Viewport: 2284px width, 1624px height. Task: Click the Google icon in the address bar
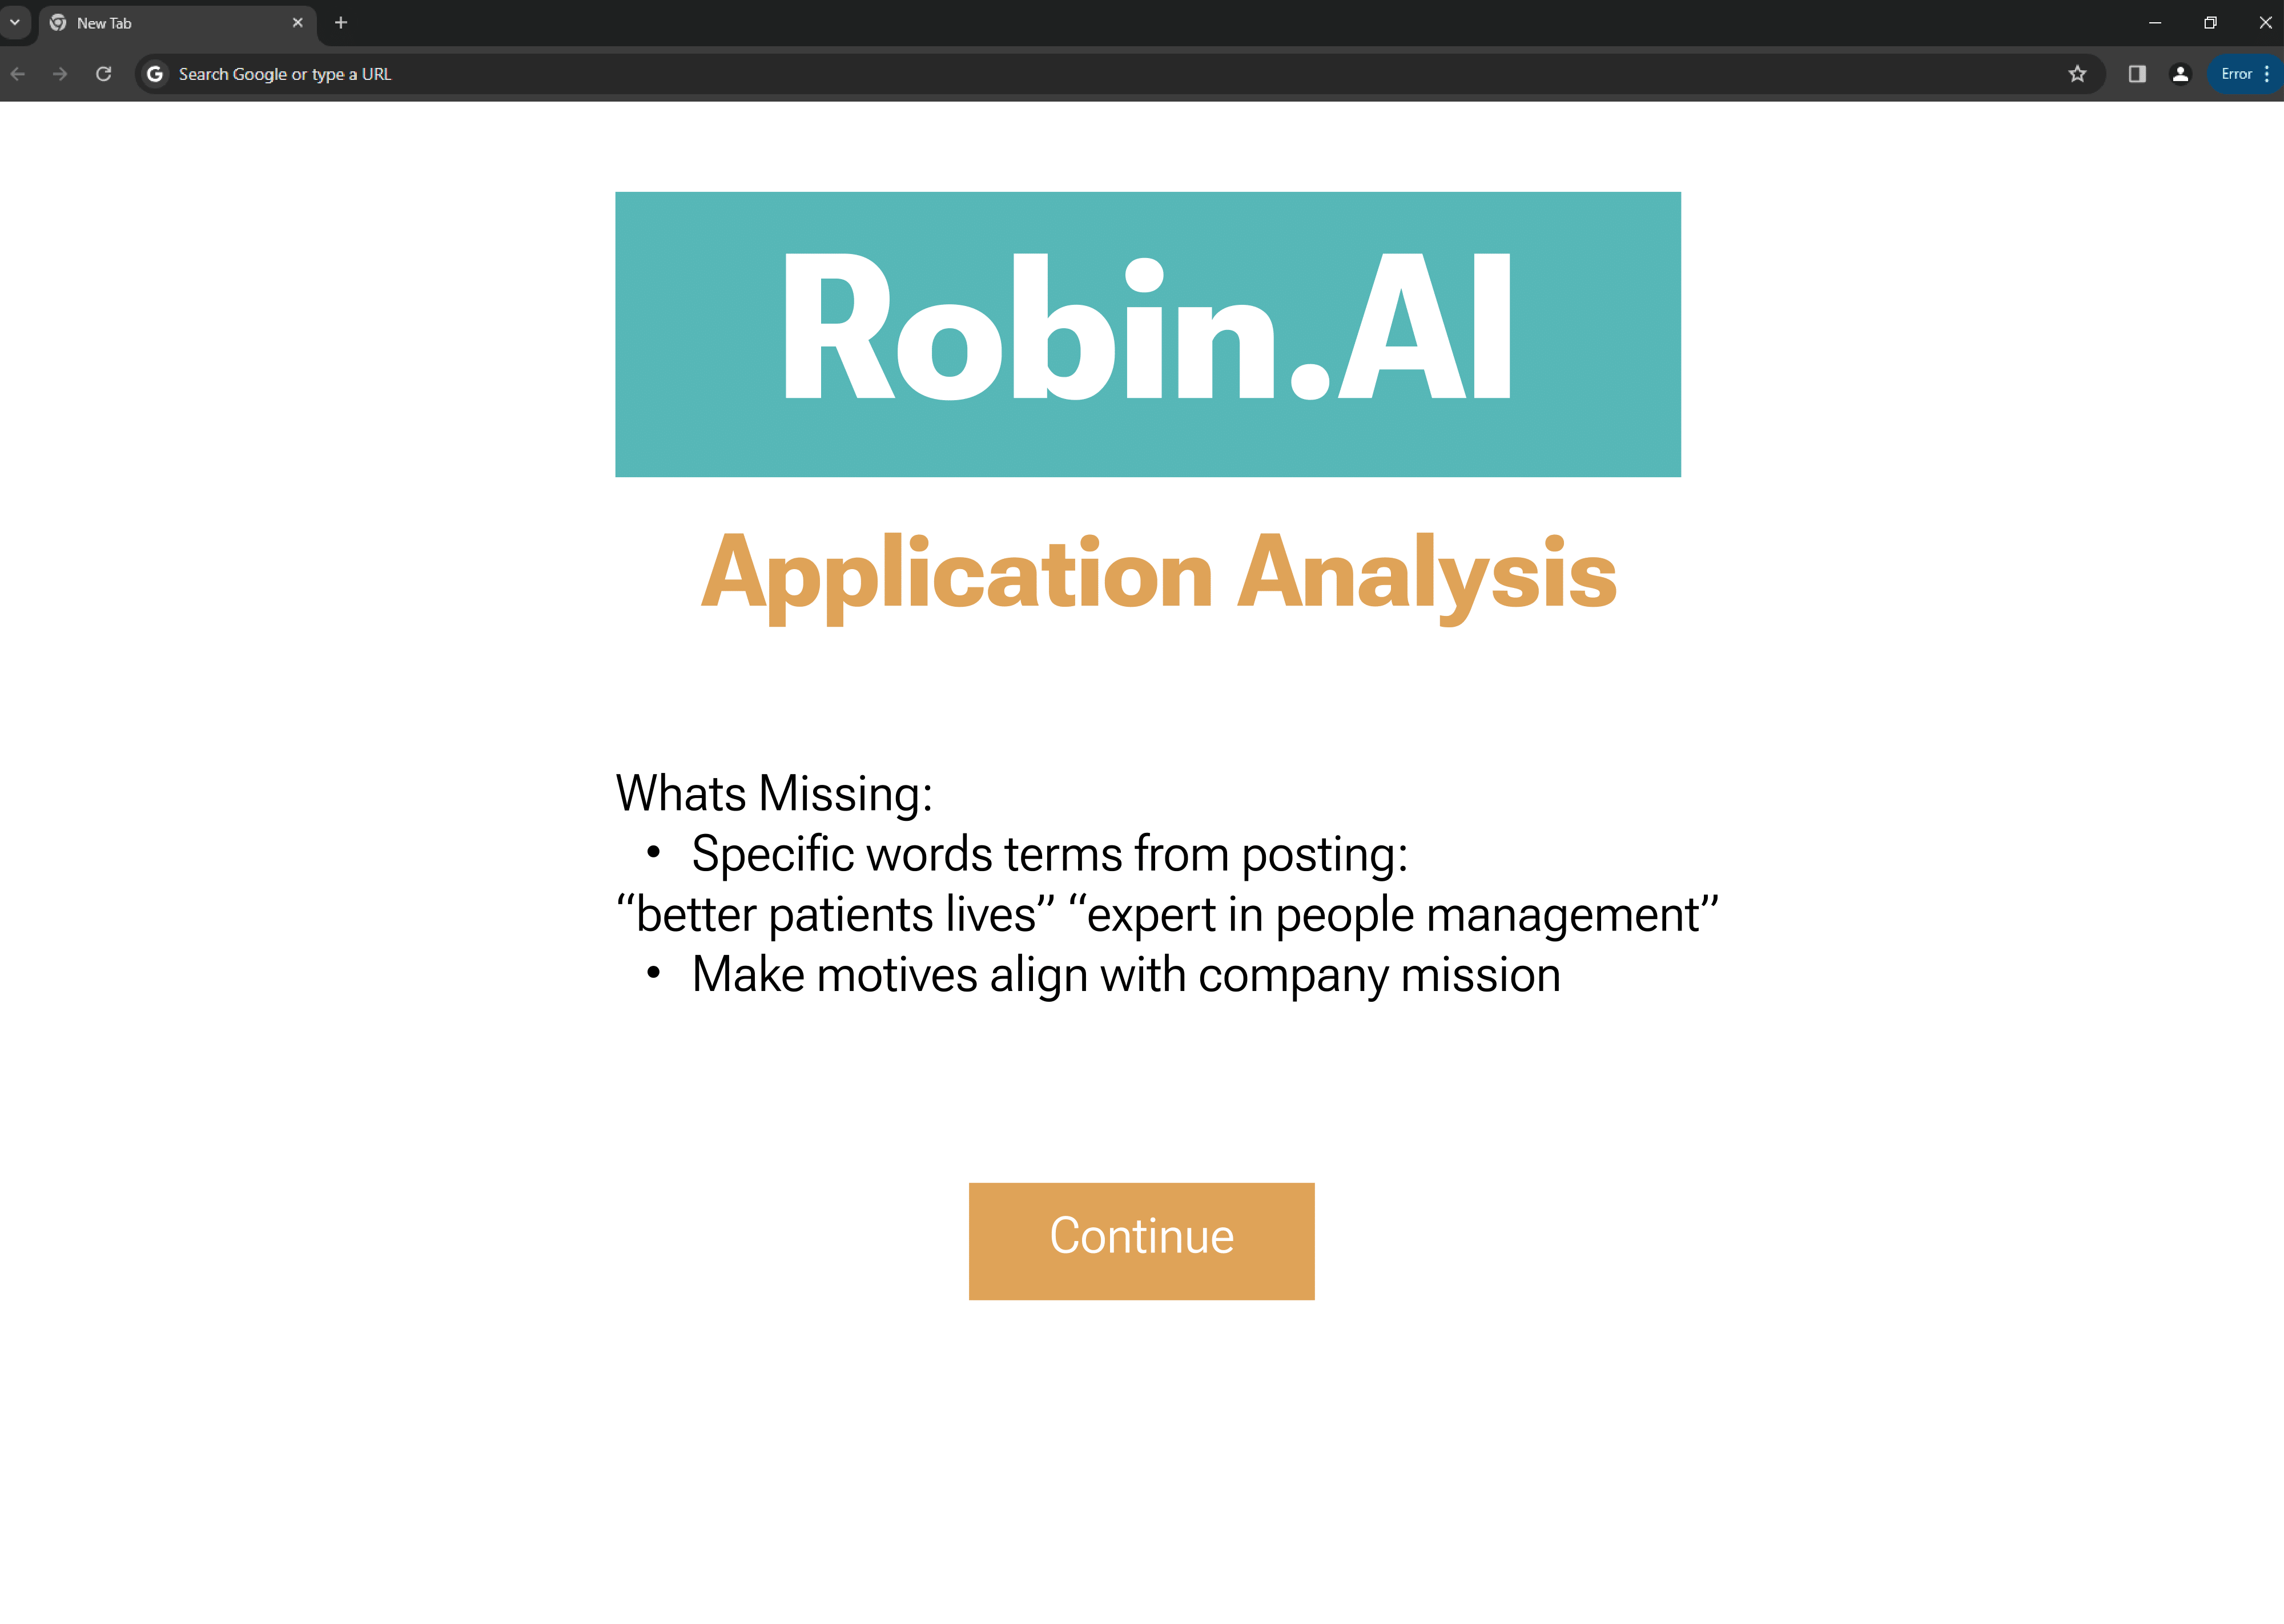[x=155, y=74]
